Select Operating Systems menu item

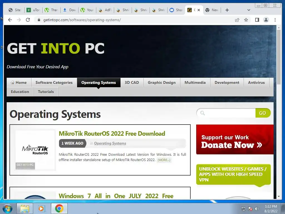[x=99, y=82]
